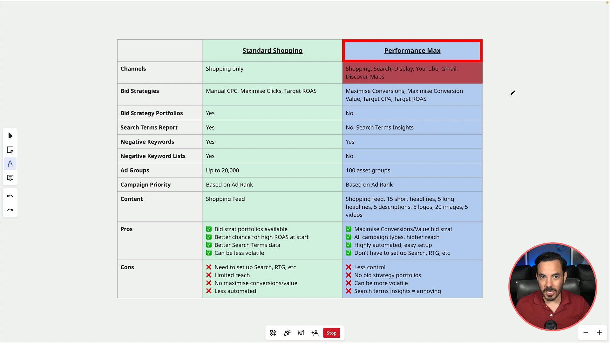Click the Bid Strategy Portfolios row label
This screenshot has height=343, width=610.
pyautogui.click(x=152, y=113)
